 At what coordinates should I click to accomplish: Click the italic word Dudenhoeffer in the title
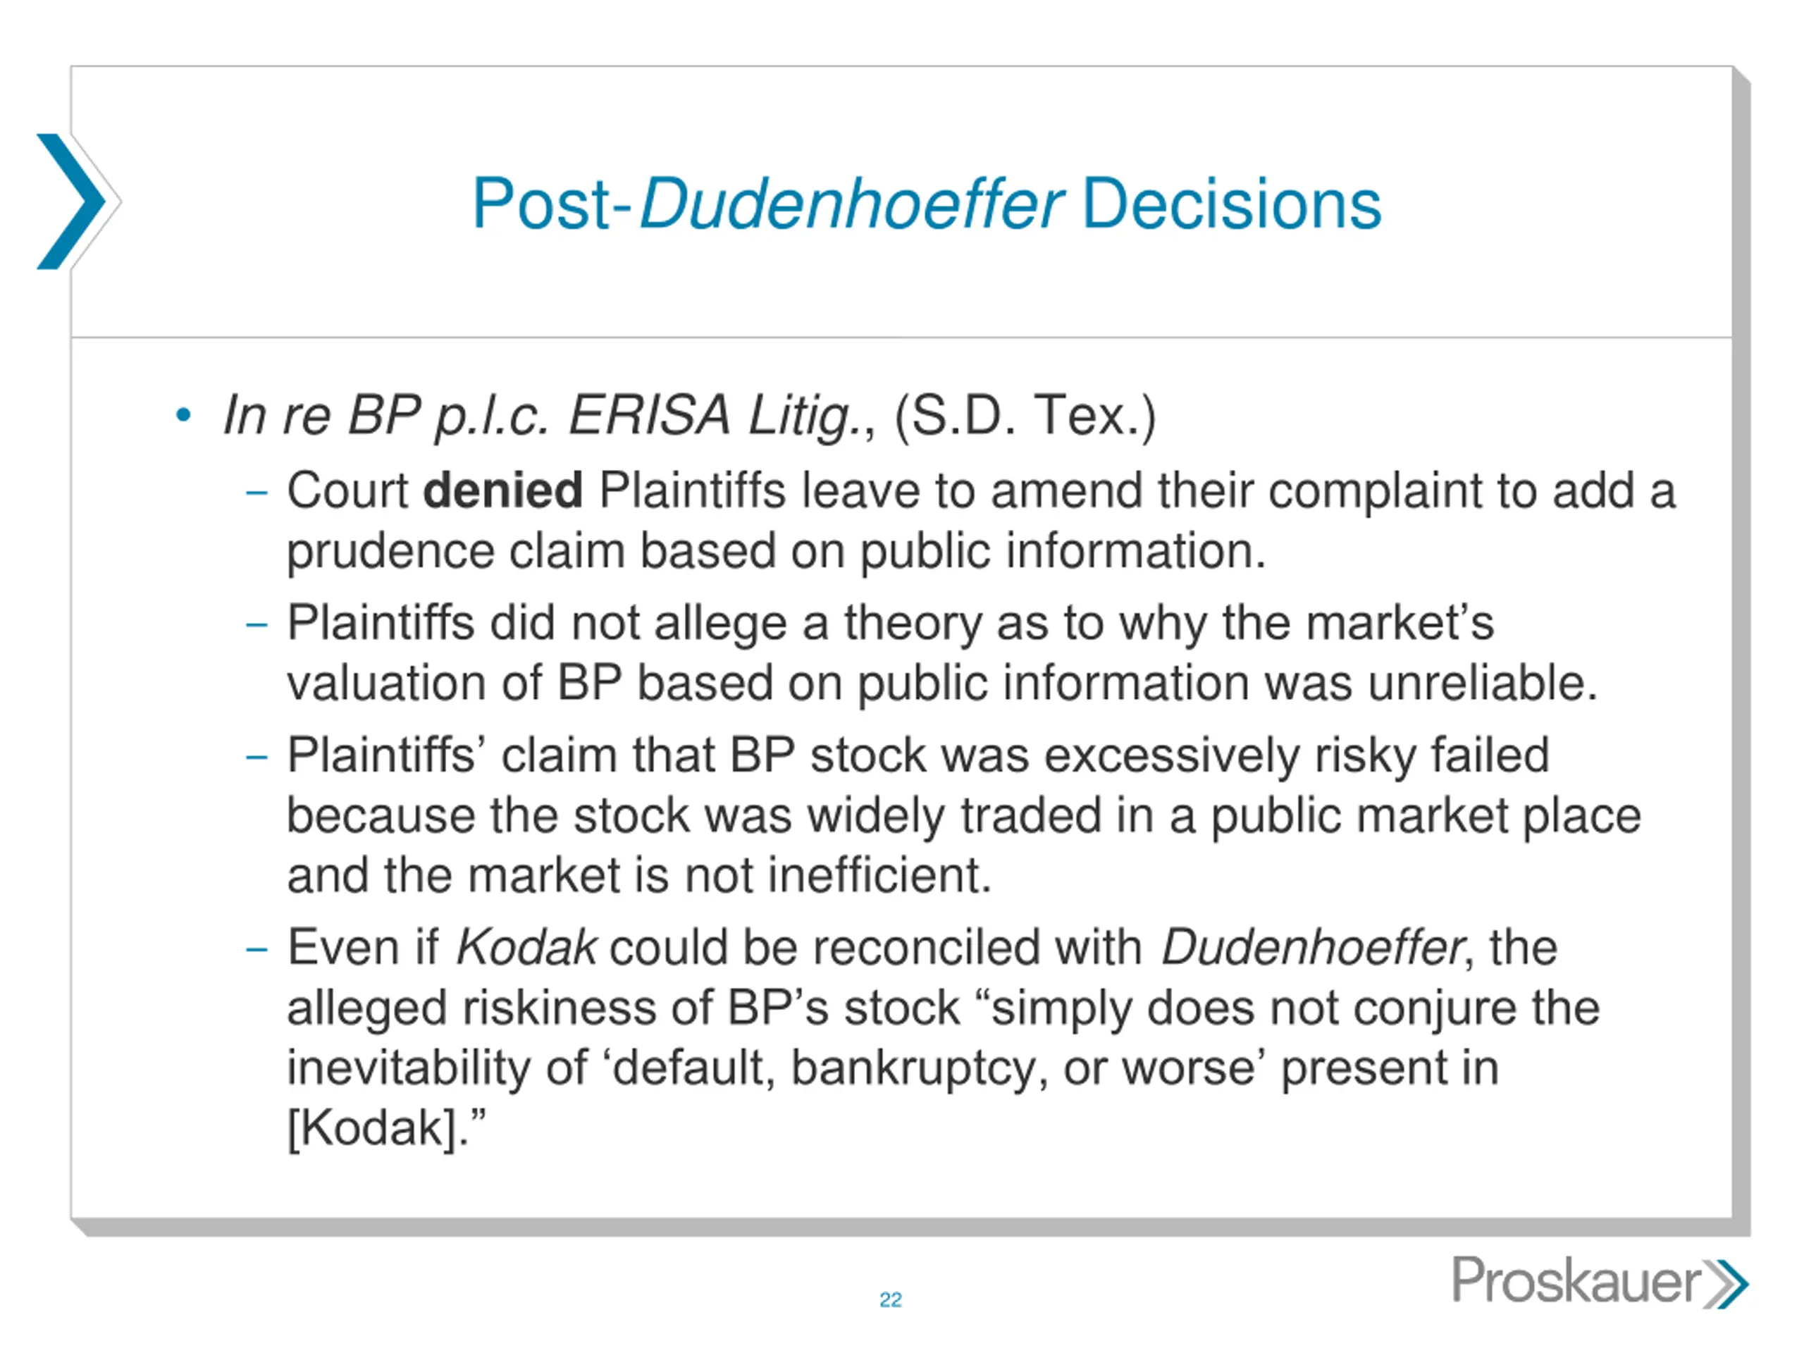(x=851, y=203)
